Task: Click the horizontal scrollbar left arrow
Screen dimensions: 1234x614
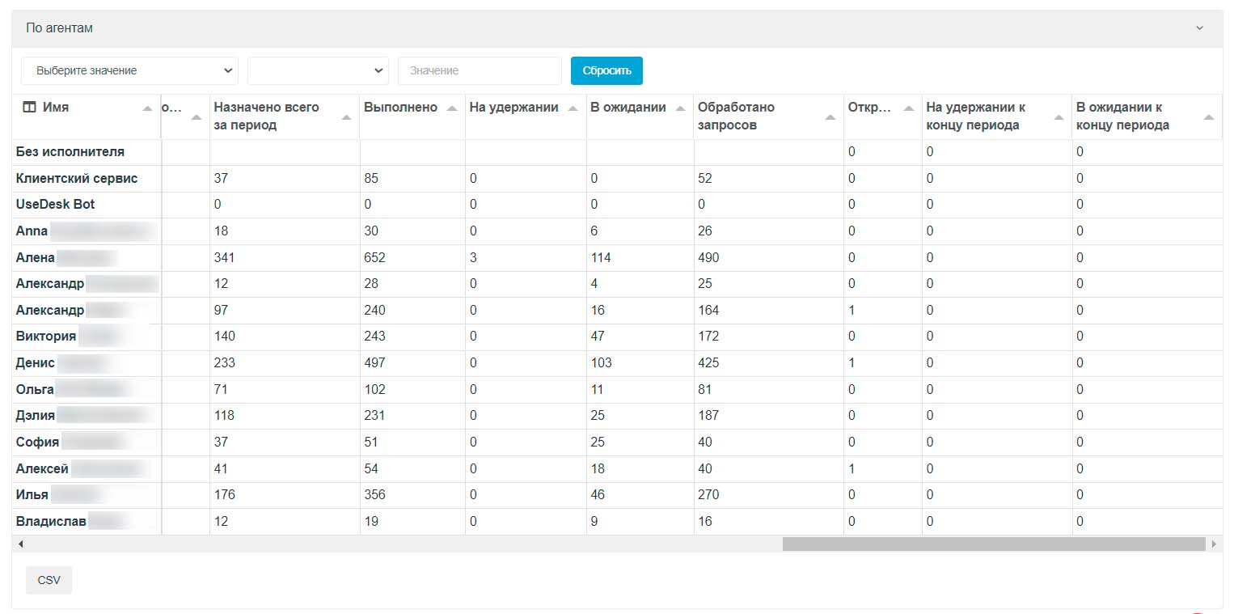Action: 20,544
